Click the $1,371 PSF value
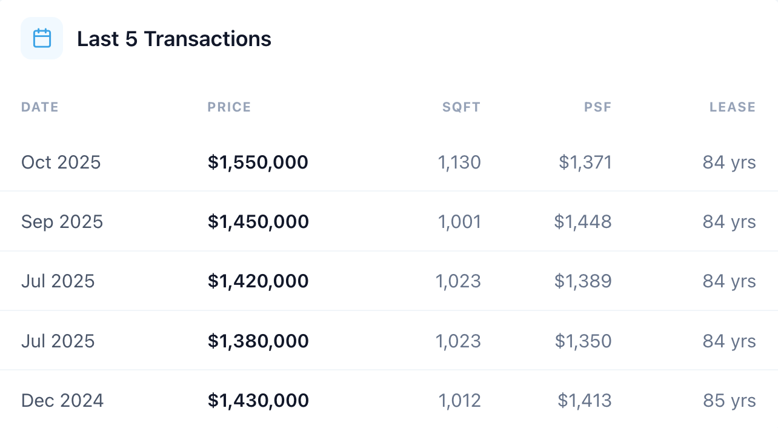Viewport: 778px width, 428px height. coord(585,162)
